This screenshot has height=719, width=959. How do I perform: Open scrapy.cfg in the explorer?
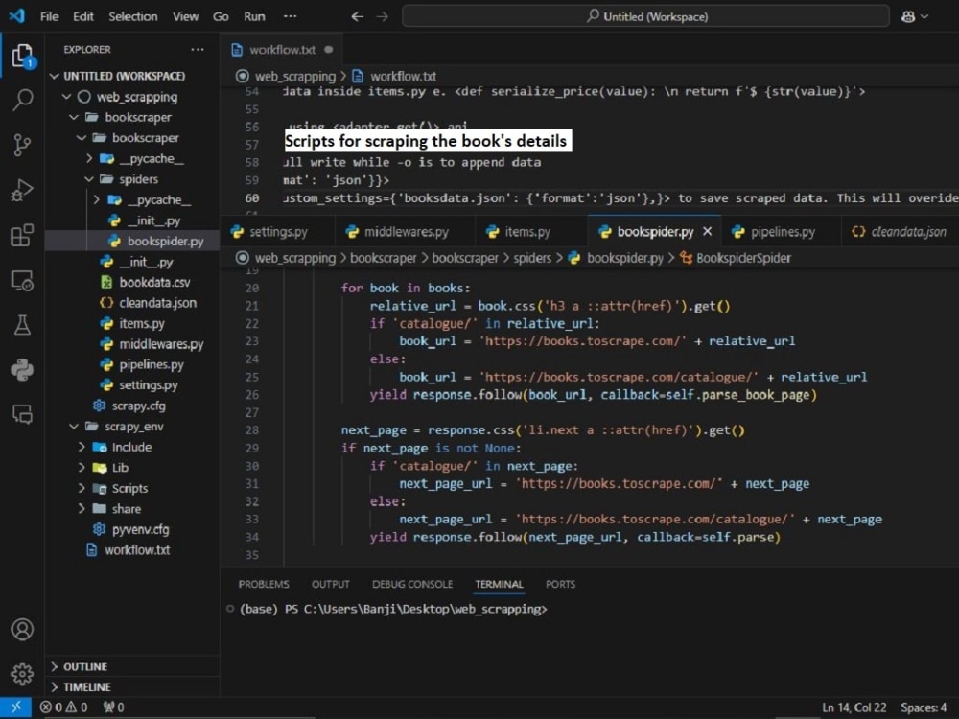tap(132, 406)
